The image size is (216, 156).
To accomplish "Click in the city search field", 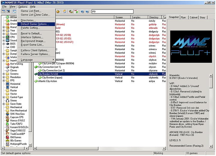I will [x=112, y=11].
